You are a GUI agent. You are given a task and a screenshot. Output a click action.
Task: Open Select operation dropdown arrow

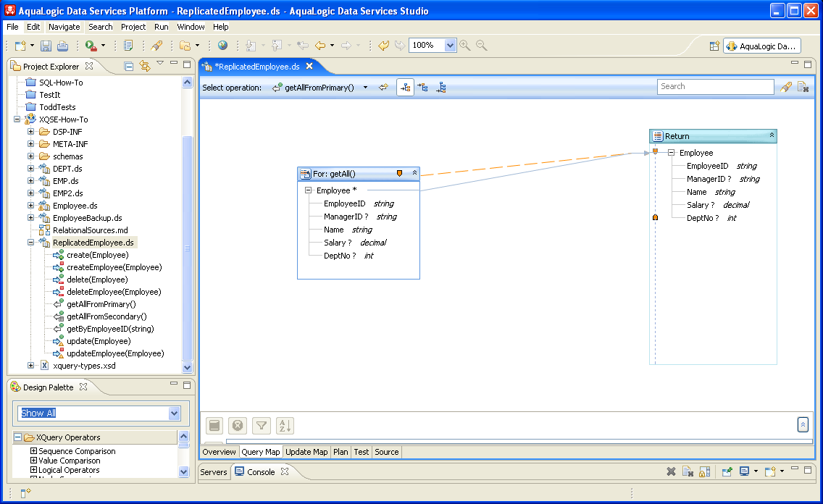pyautogui.click(x=365, y=88)
